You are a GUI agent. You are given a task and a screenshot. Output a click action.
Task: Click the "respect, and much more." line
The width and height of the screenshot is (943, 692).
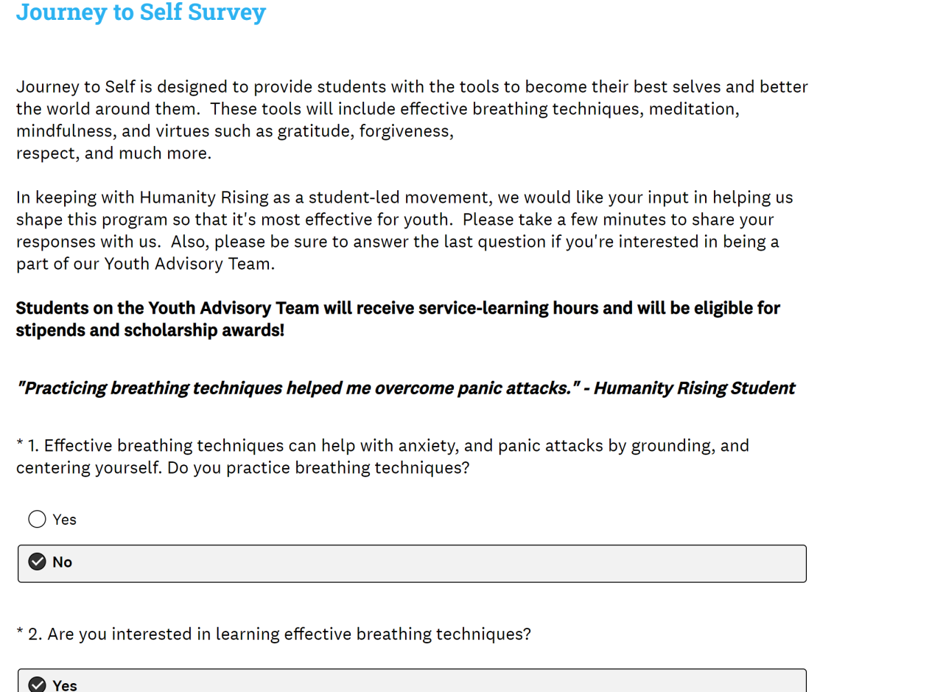click(113, 153)
